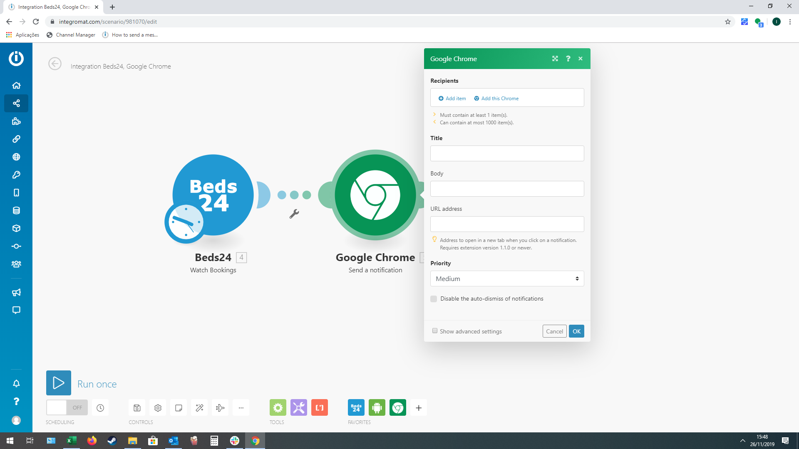Viewport: 799px width, 449px height.
Task: Open Data stores database icon in sidebar
Action: click(16, 210)
